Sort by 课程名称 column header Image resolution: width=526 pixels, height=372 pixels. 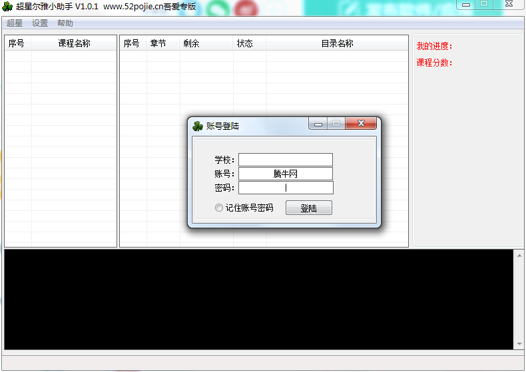pyautogui.click(x=74, y=43)
